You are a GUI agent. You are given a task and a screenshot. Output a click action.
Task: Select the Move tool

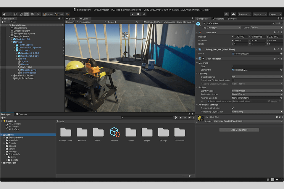[10, 14]
